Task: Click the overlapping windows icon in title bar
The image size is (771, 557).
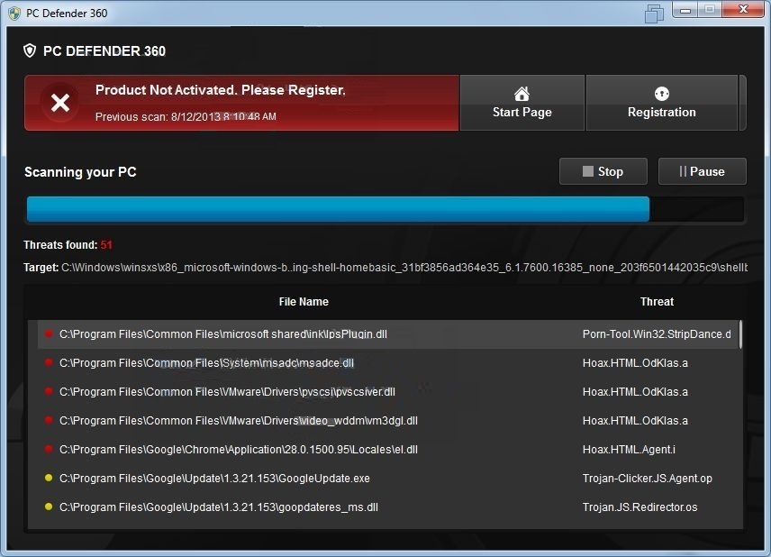Action: coord(654,14)
